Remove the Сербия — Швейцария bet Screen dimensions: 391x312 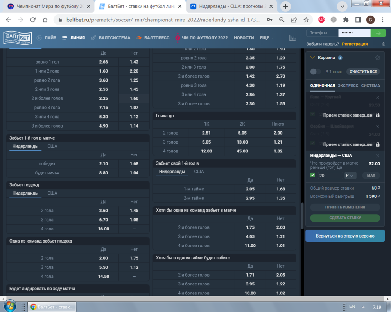[378, 127]
